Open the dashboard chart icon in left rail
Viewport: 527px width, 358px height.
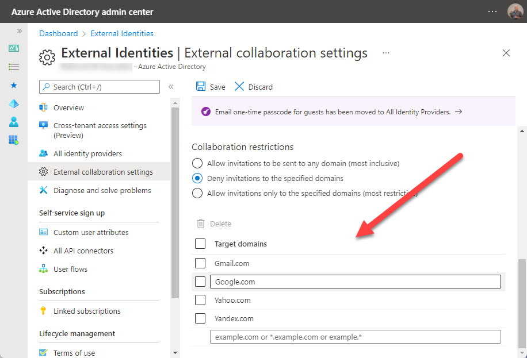tap(14, 48)
